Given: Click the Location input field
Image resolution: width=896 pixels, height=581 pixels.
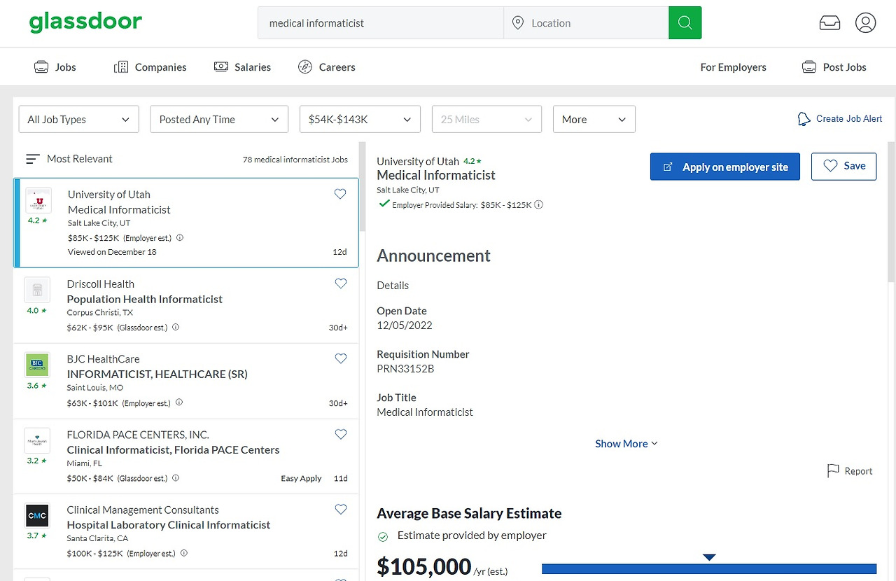Looking at the screenshot, I should tap(595, 23).
